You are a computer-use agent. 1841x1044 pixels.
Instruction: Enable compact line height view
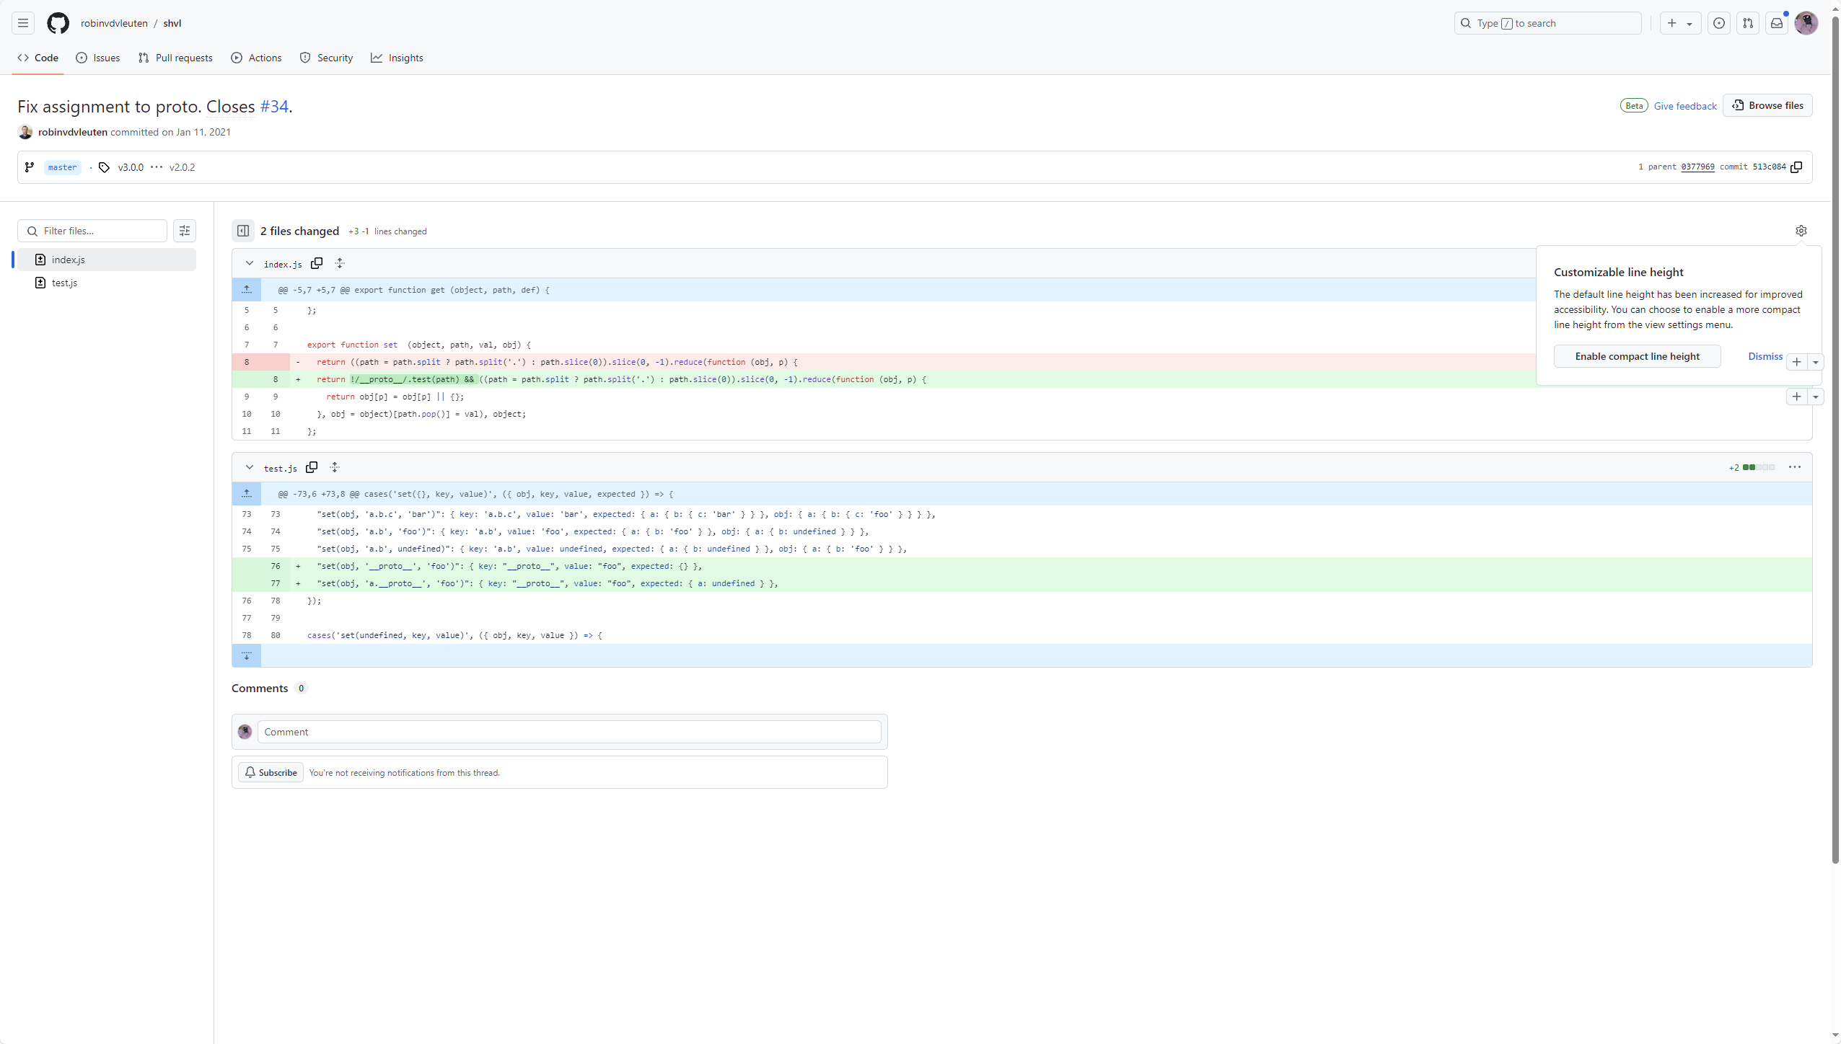[1636, 356]
